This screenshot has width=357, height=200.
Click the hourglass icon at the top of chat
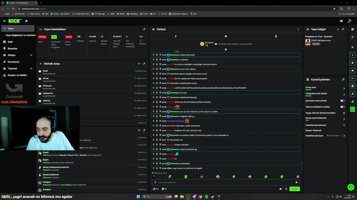click(276, 36)
